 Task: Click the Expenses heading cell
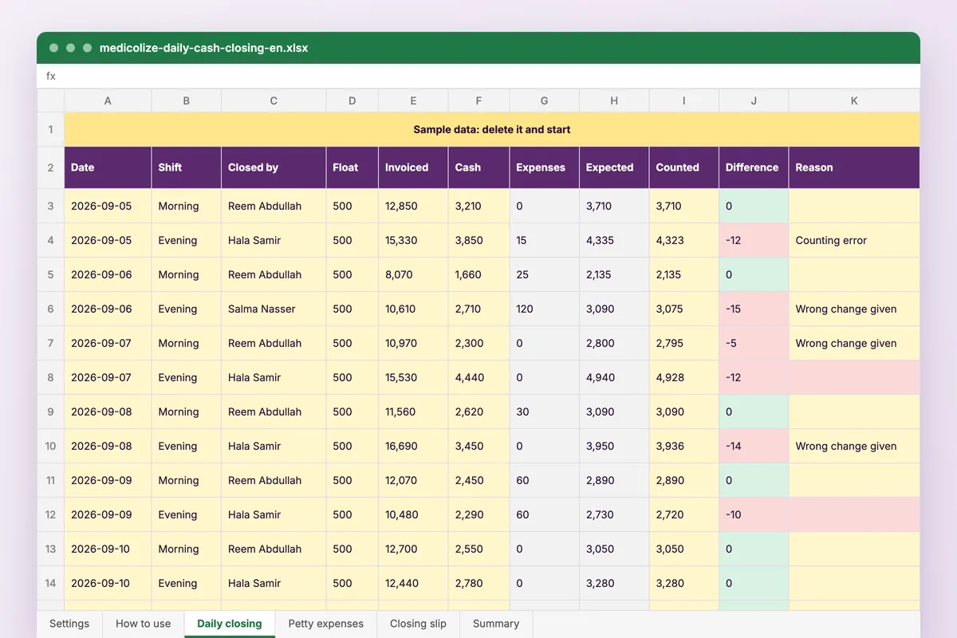[x=545, y=167]
